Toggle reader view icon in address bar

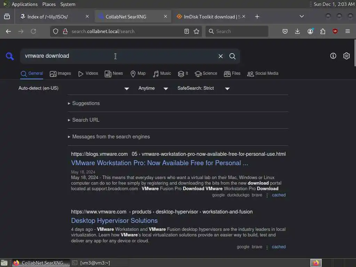point(187,31)
